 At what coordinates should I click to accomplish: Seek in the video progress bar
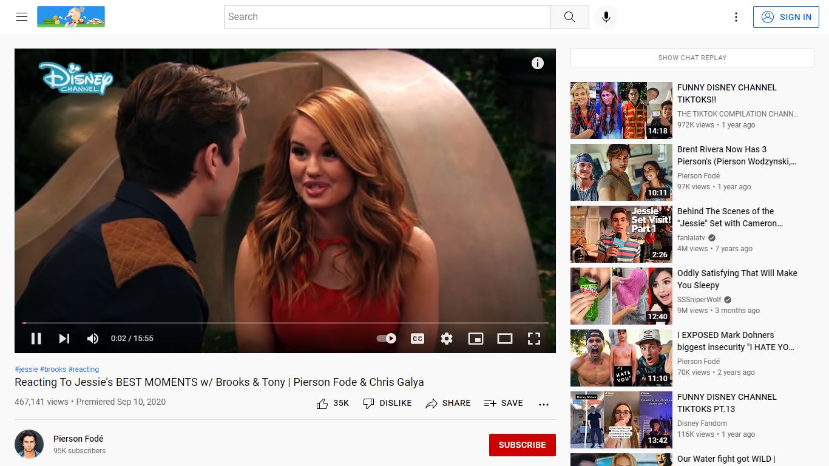[285, 323]
